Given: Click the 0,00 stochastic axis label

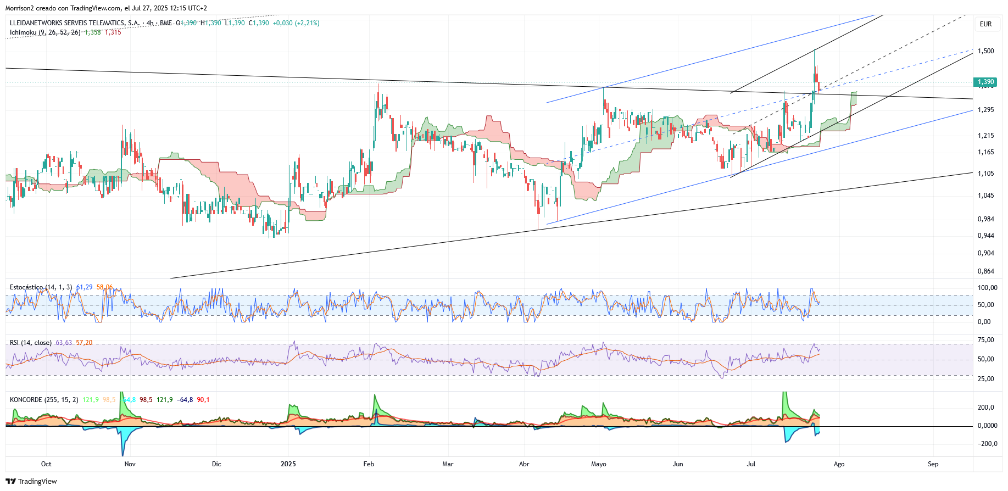Looking at the screenshot, I should tap(984, 322).
